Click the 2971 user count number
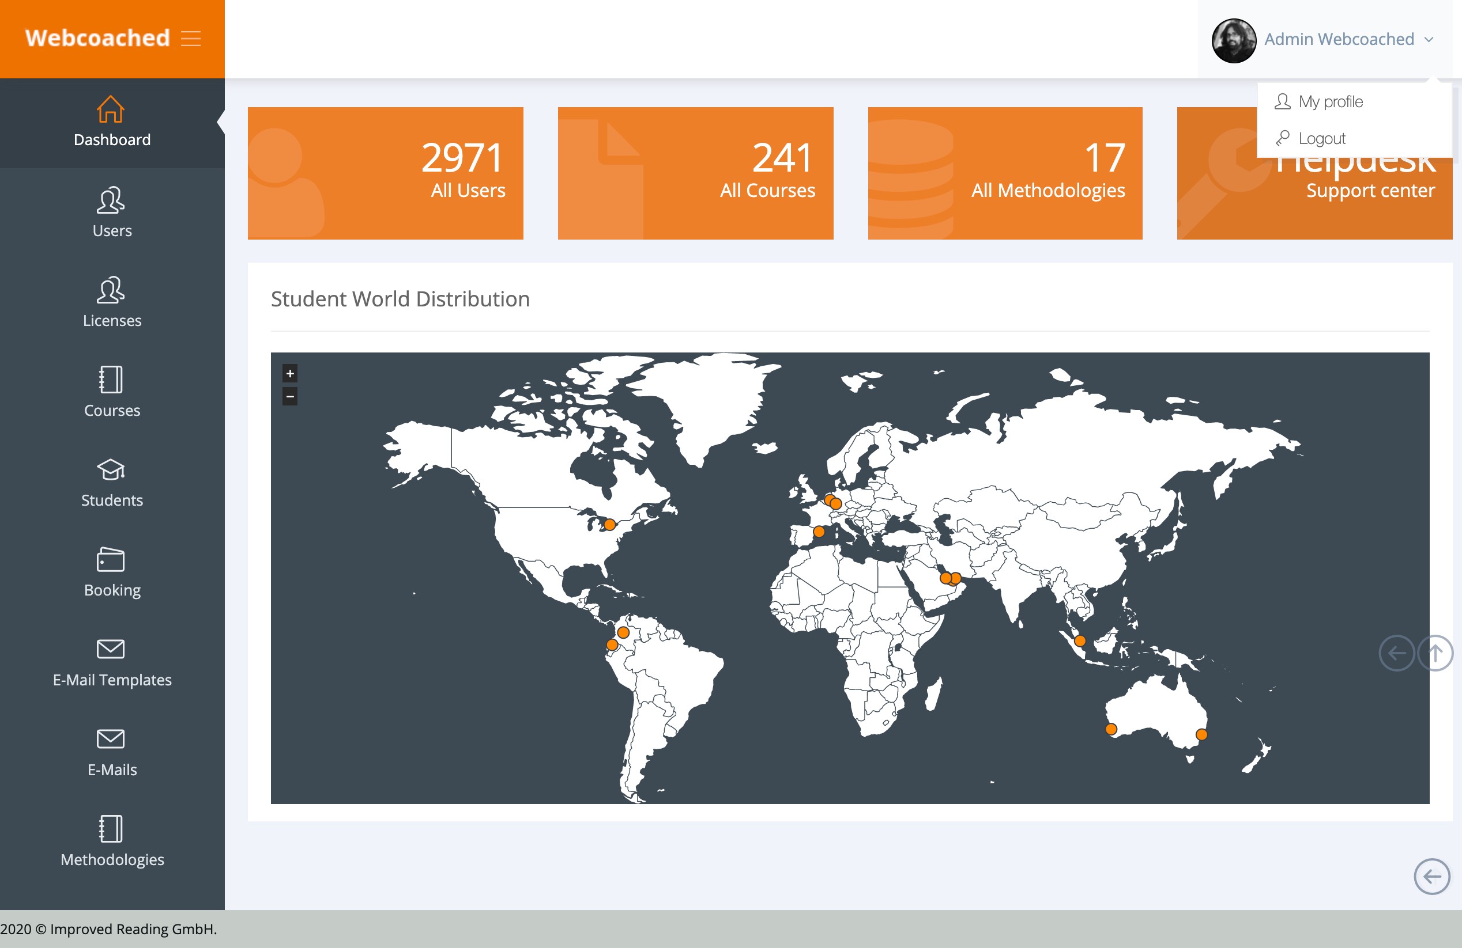The width and height of the screenshot is (1462, 948). [x=462, y=158]
